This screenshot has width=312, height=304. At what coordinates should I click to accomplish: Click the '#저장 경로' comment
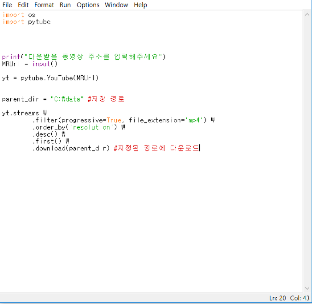(106, 99)
